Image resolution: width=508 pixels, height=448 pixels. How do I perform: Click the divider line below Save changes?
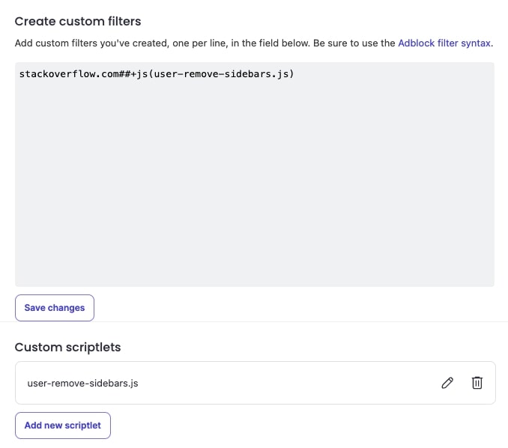pos(255,322)
